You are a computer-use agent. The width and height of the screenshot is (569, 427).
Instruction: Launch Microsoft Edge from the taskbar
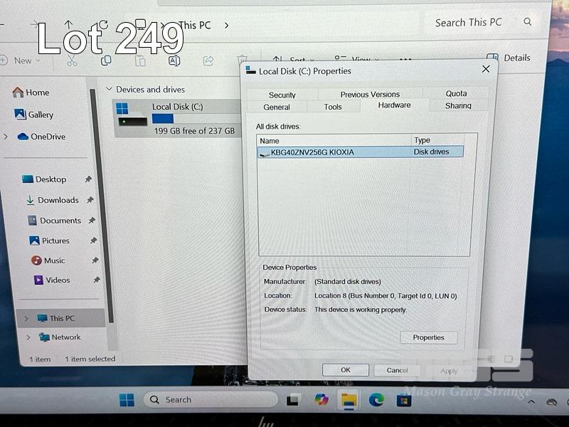click(376, 400)
